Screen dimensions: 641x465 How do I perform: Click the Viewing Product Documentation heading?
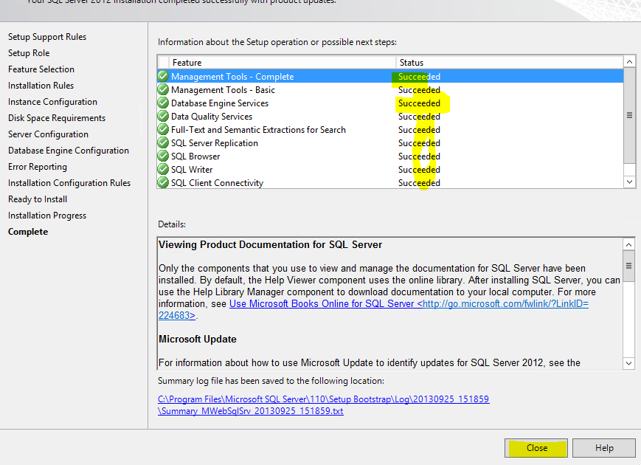270,244
